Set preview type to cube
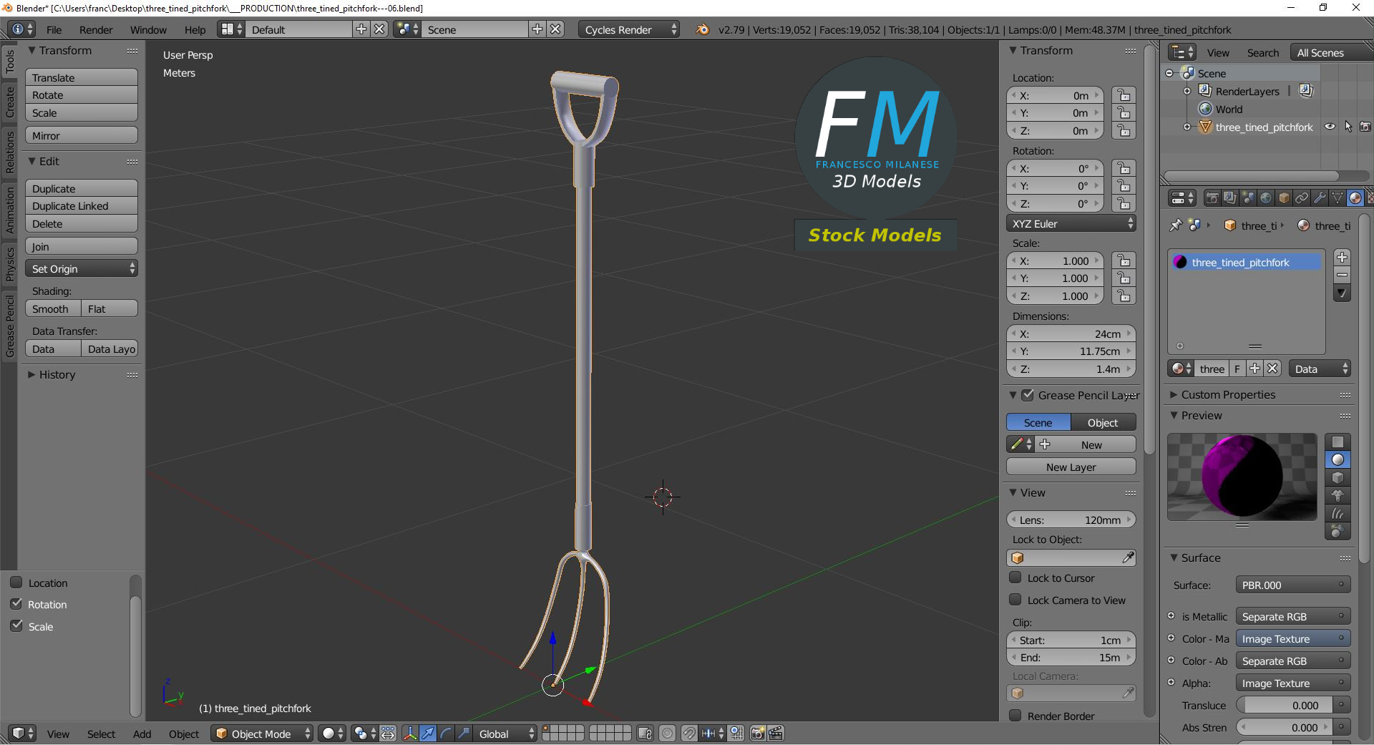This screenshot has width=1374, height=745. [x=1338, y=478]
